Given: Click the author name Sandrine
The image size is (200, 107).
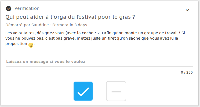Looking at the screenshot, I should pyautogui.click(x=40, y=25).
